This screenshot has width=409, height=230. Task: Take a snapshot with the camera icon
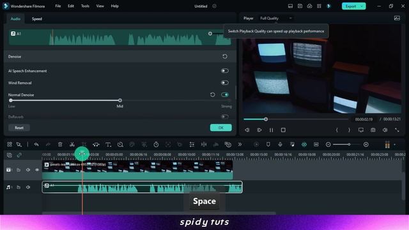coord(373,130)
